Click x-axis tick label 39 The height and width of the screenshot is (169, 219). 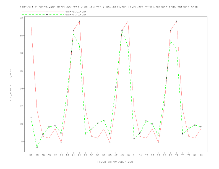(x=110, y=155)
